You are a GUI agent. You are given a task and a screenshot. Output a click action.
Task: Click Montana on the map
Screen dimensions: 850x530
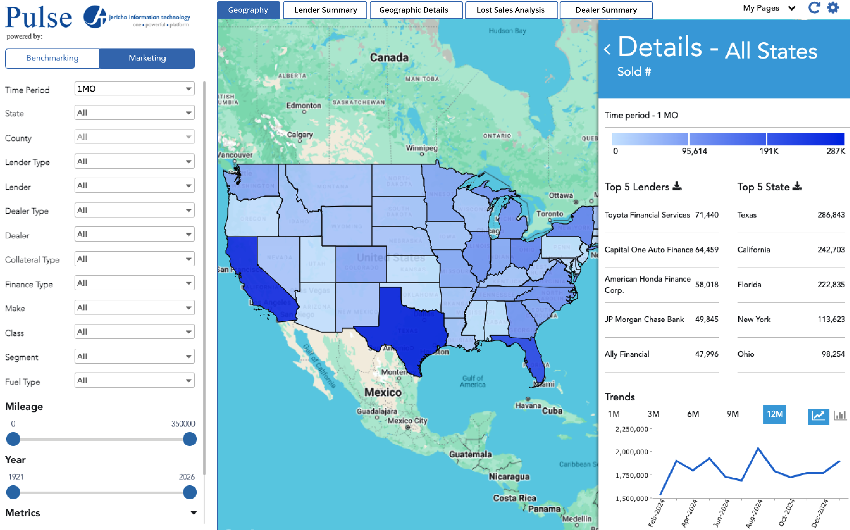[333, 186]
